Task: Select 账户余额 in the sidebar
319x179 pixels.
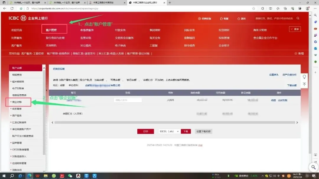Action: pyautogui.click(x=26, y=68)
